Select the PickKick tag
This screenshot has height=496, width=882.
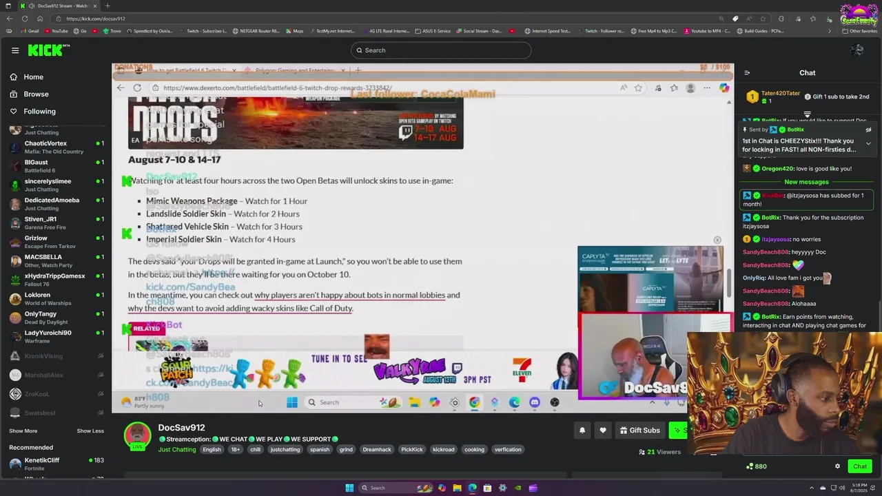(x=412, y=450)
